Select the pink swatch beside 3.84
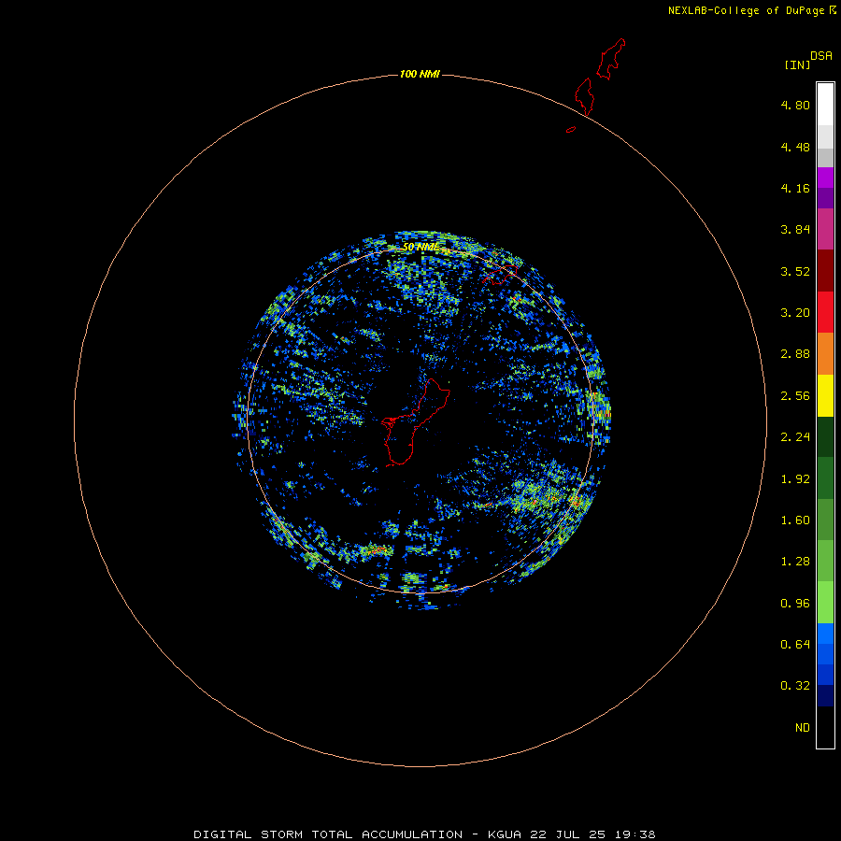The image size is (841, 841). [825, 229]
